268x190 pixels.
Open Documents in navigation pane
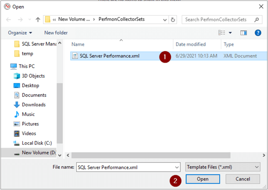click(30, 95)
